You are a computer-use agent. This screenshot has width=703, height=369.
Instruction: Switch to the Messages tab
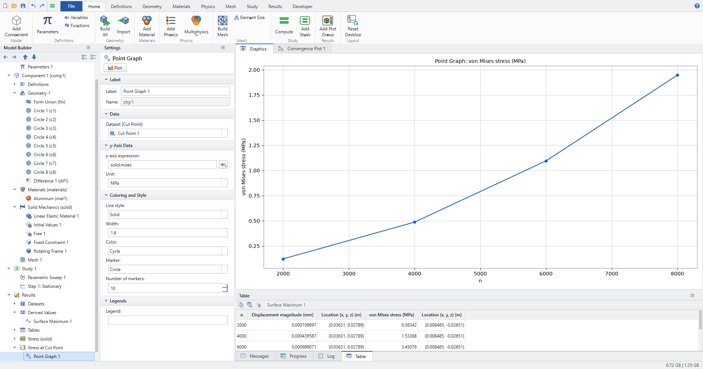[x=255, y=356]
